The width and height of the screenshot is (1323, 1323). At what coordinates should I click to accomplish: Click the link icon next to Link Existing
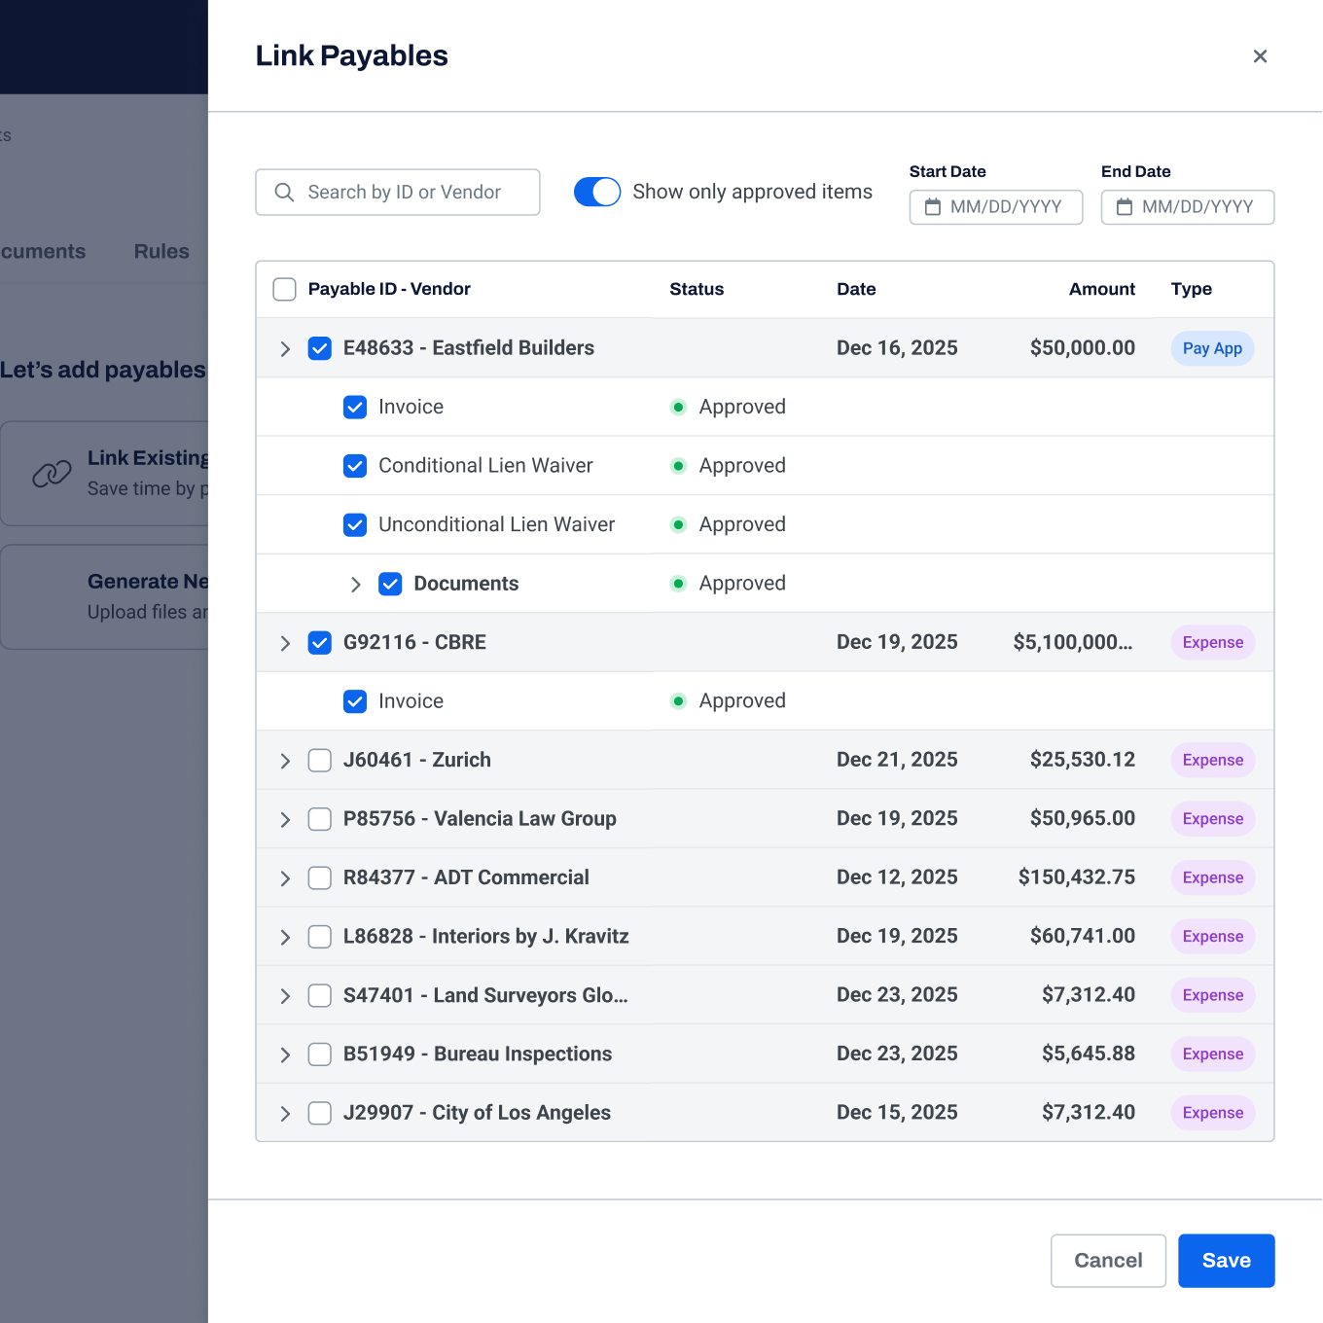50,473
